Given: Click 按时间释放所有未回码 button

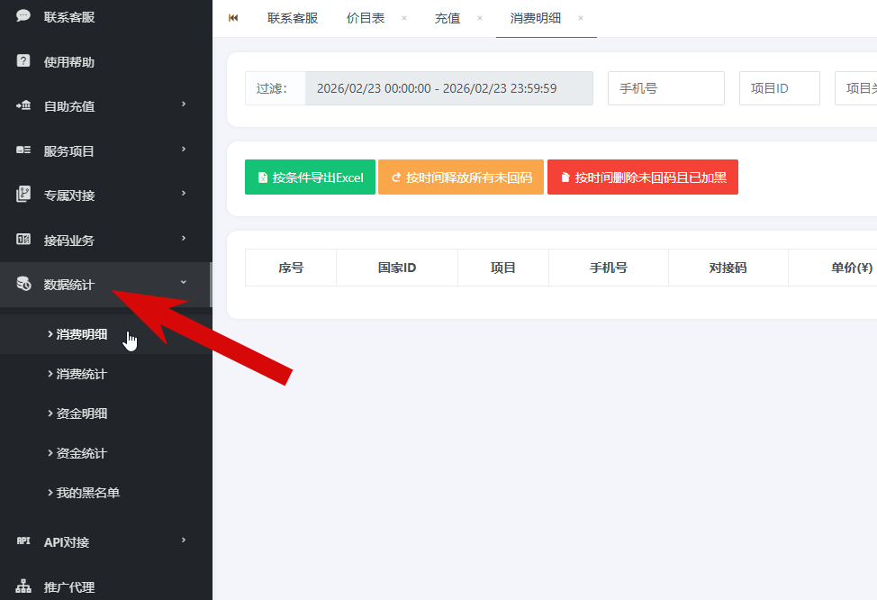Looking at the screenshot, I should coord(461,177).
